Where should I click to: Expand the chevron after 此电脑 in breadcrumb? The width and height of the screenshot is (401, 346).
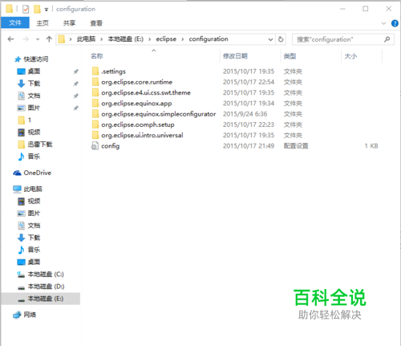point(102,39)
